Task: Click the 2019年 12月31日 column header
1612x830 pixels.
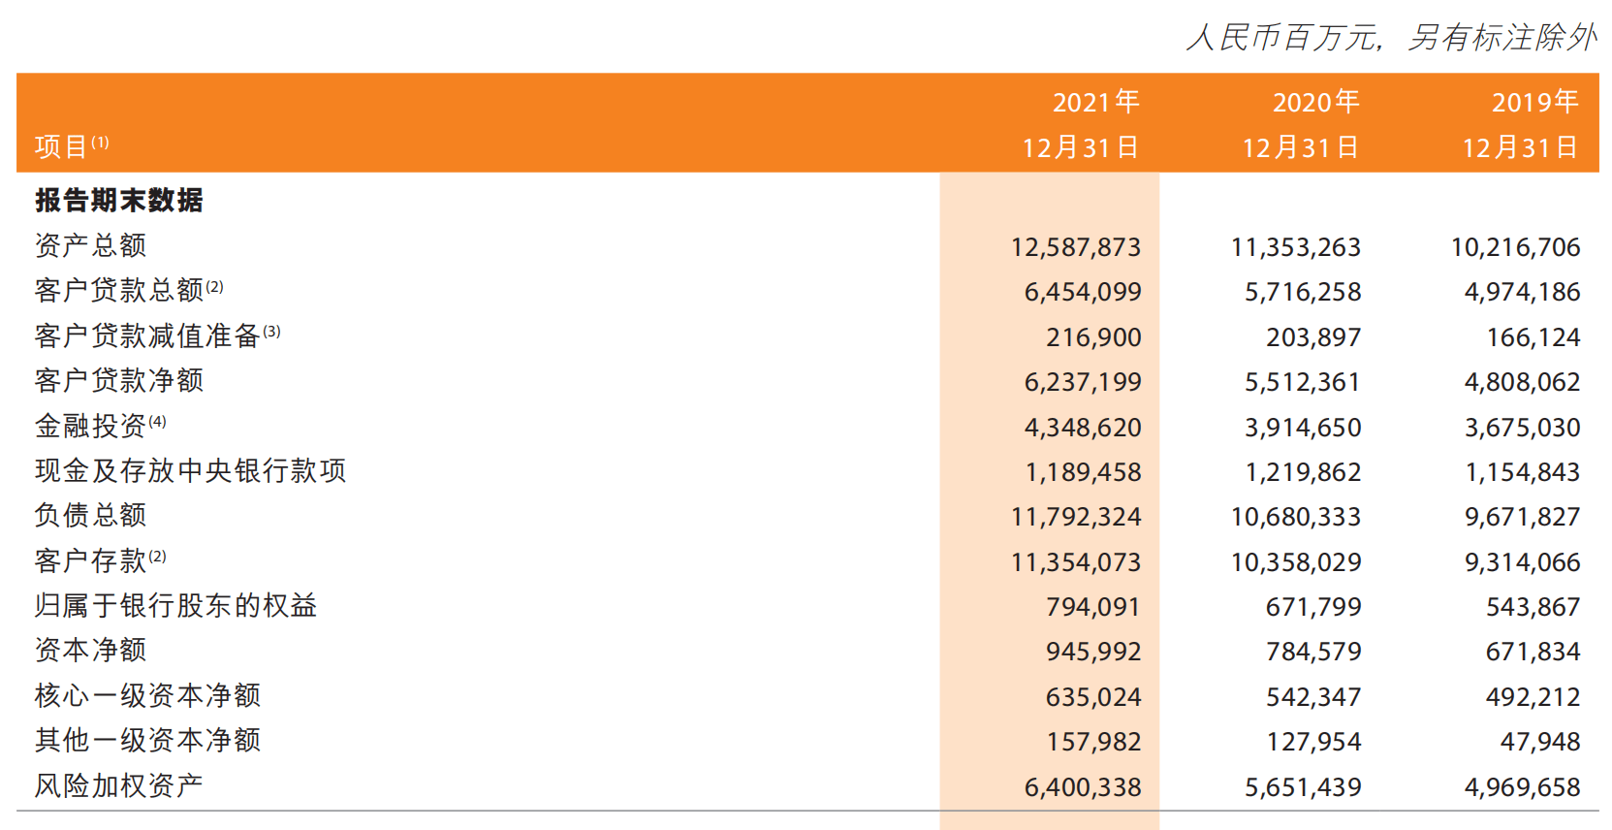Action: tap(1521, 124)
